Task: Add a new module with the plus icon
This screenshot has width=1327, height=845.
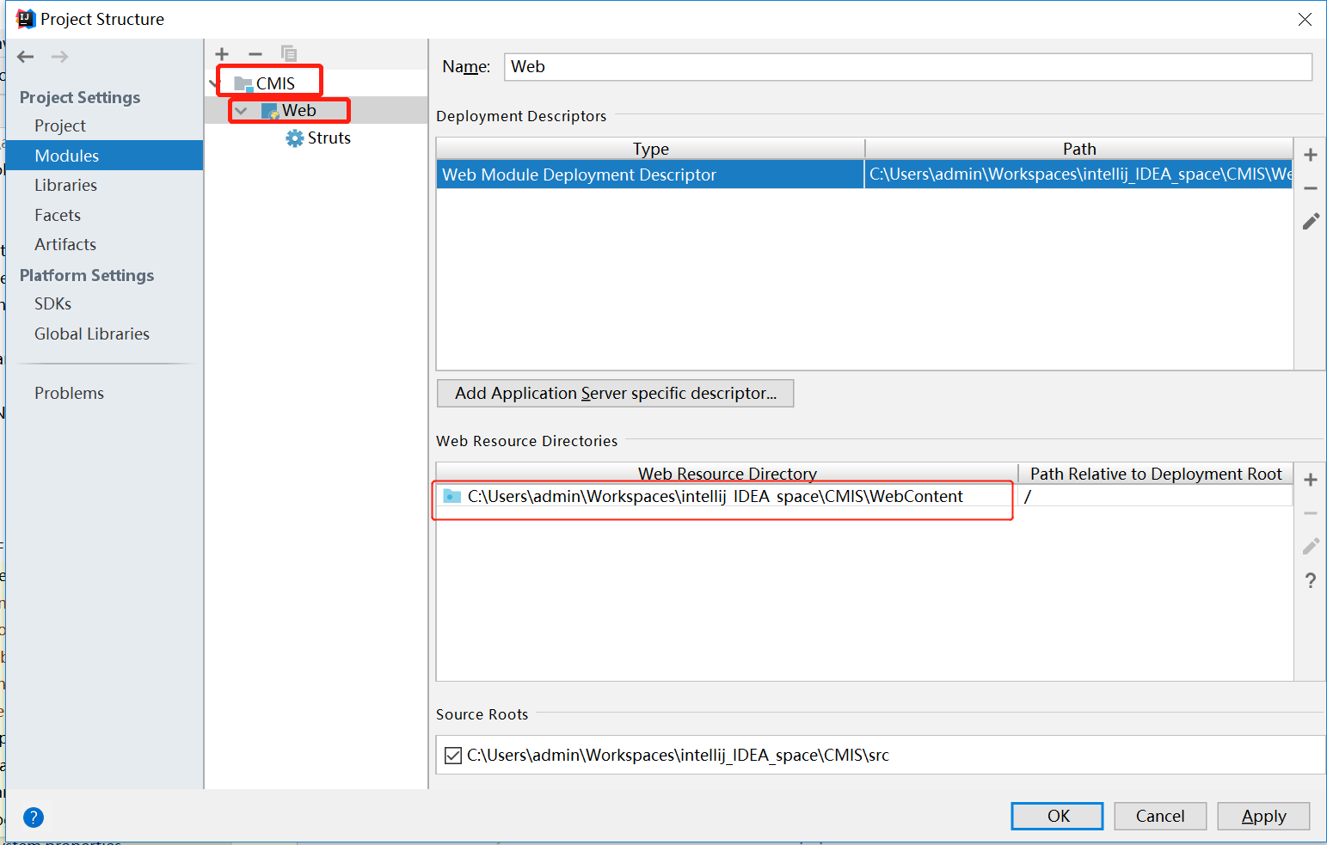Action: [x=222, y=54]
